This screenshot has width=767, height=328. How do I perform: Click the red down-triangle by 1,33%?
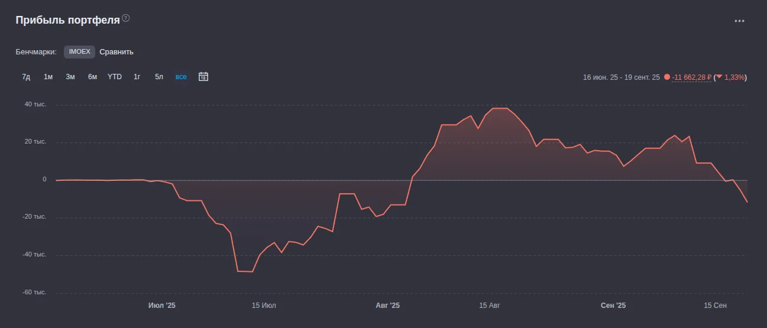[x=719, y=77]
